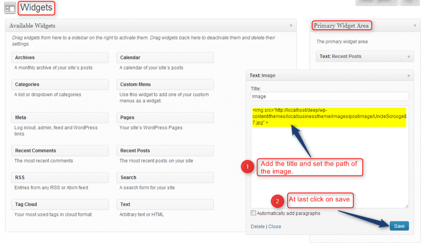421x243 pixels.
Task: Enable Automatically add paragraphs option
Action: point(254,213)
